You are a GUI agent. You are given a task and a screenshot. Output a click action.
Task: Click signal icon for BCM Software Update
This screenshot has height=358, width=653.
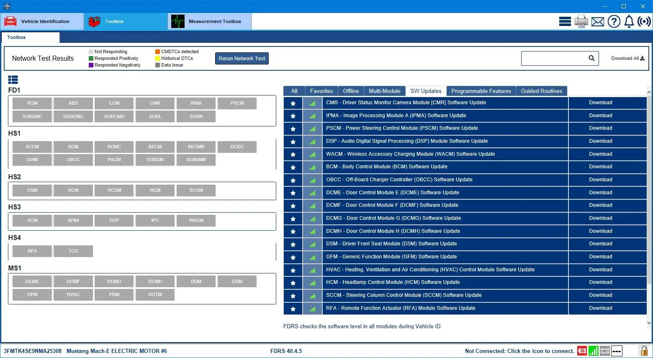pos(312,167)
